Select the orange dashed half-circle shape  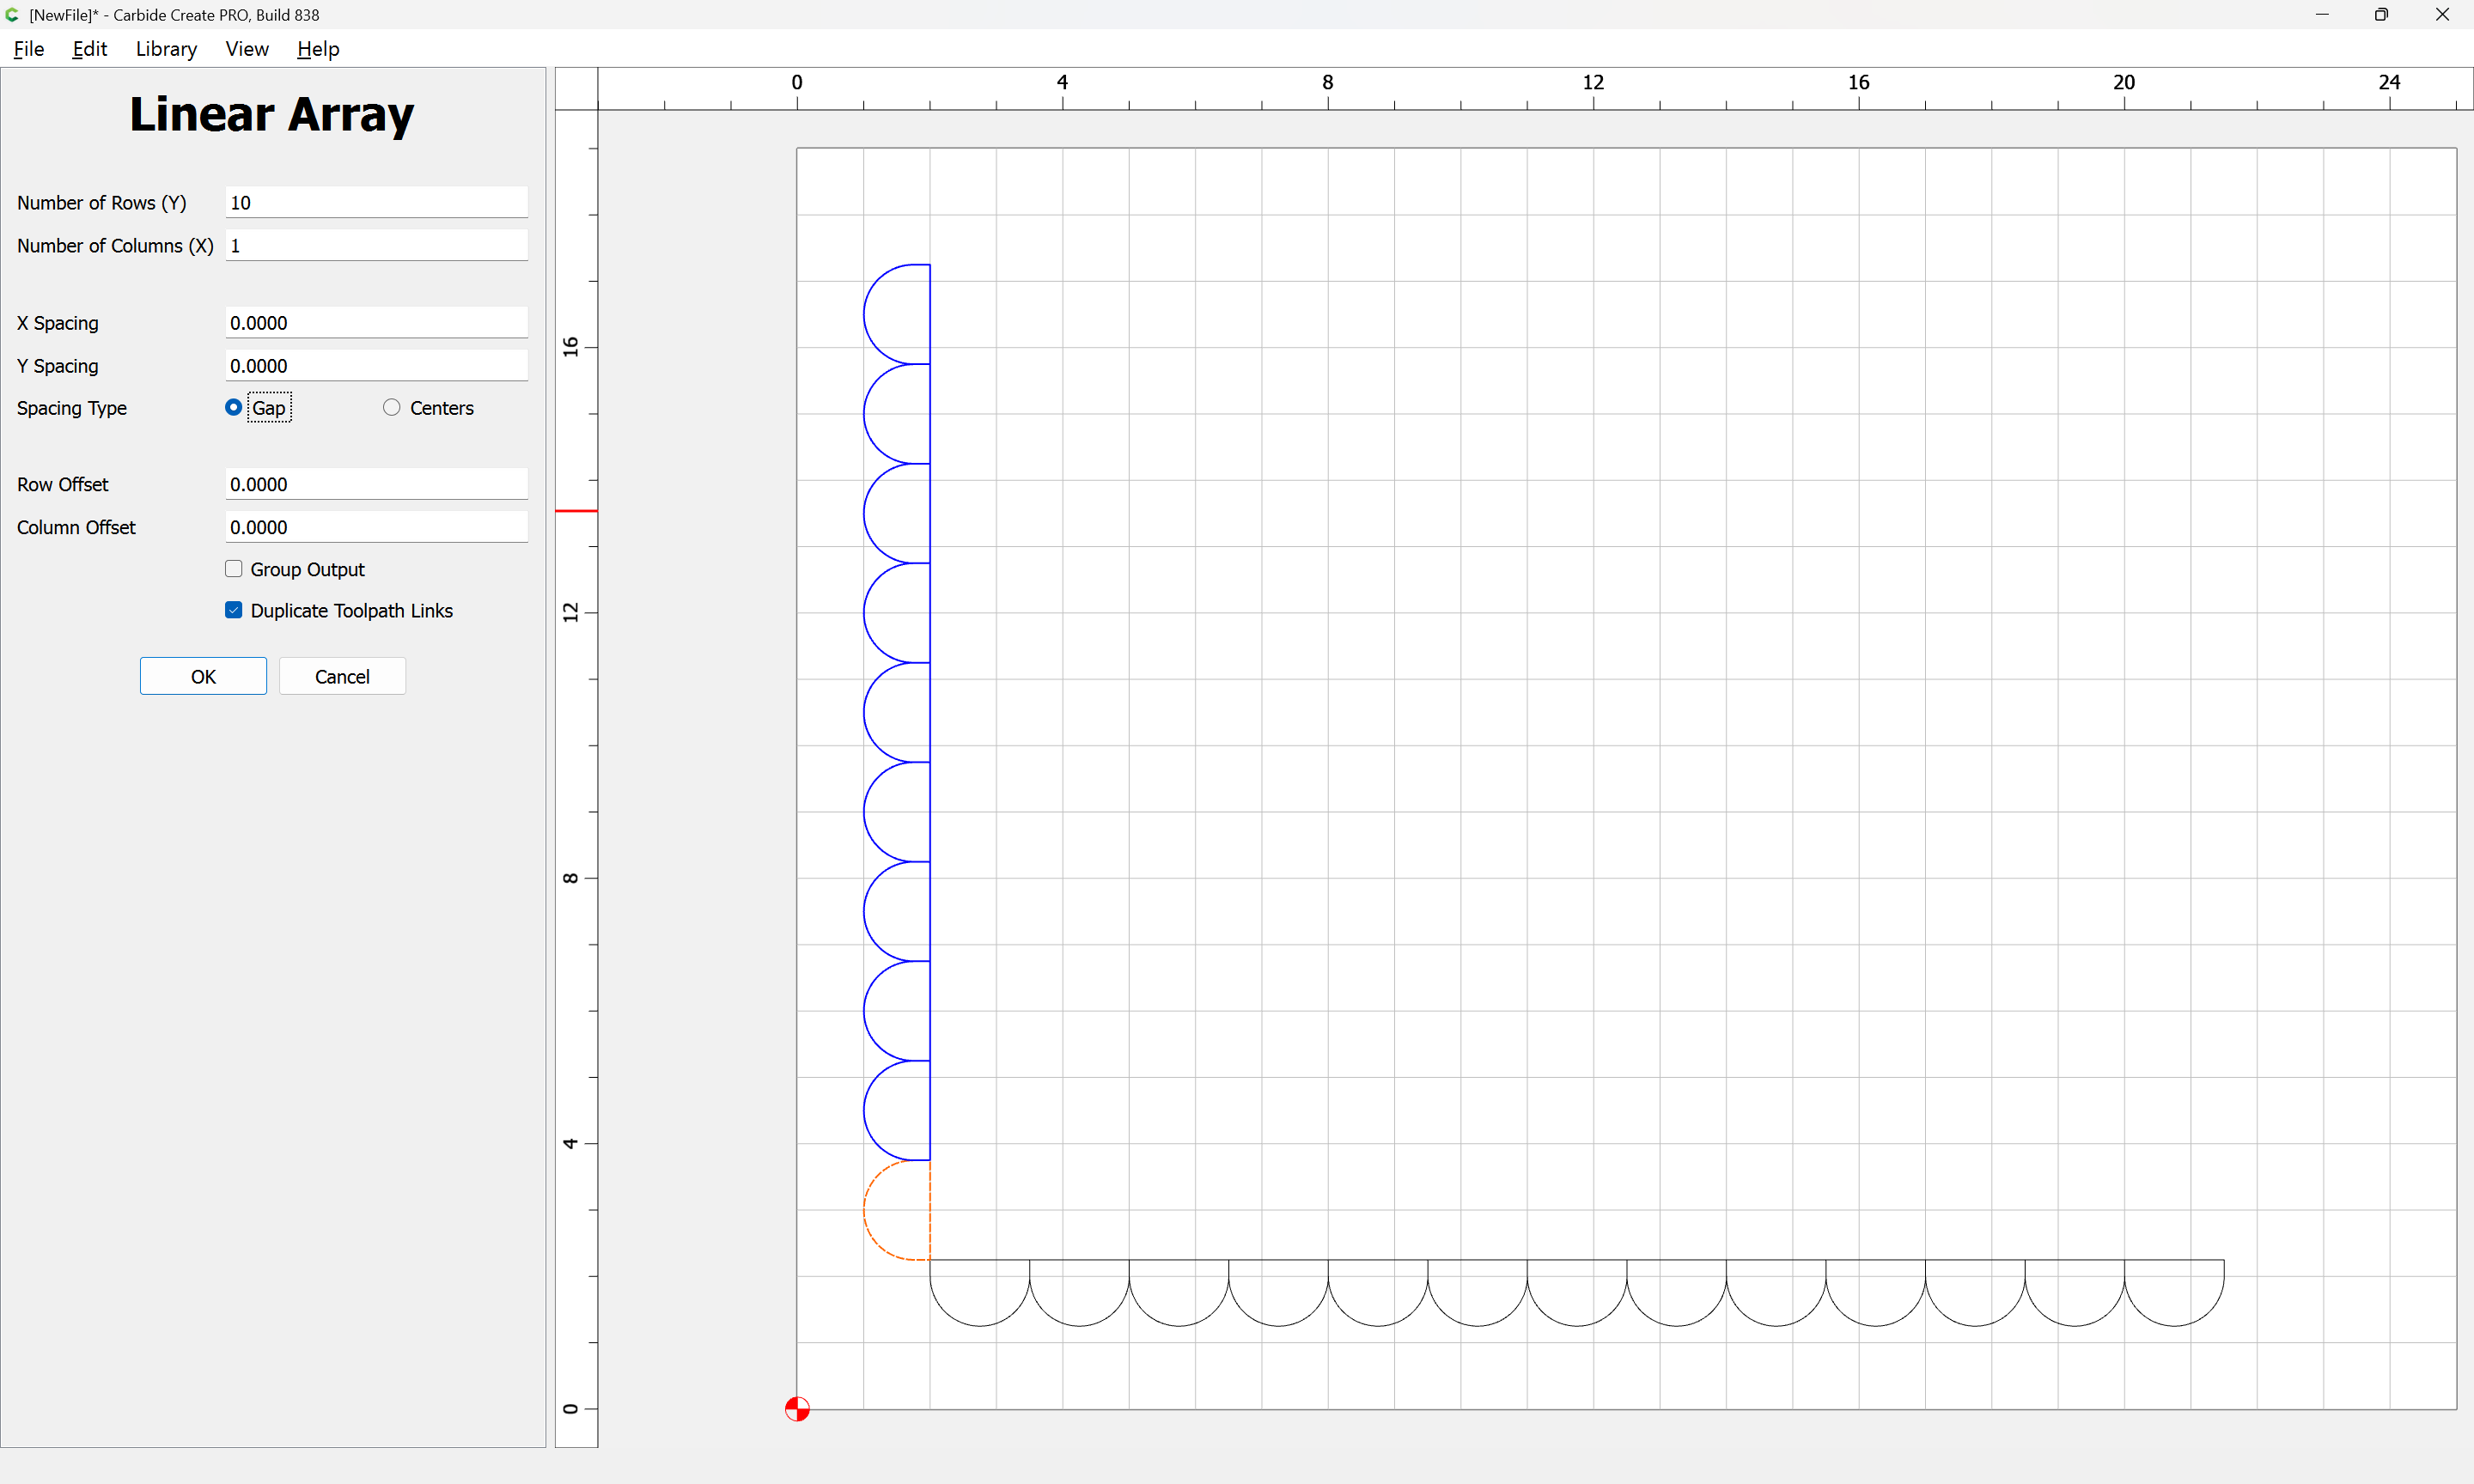tap(866, 1210)
